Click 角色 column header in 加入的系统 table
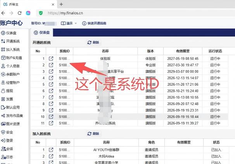The height and width of the screenshot is (164, 235). click(x=152, y=142)
